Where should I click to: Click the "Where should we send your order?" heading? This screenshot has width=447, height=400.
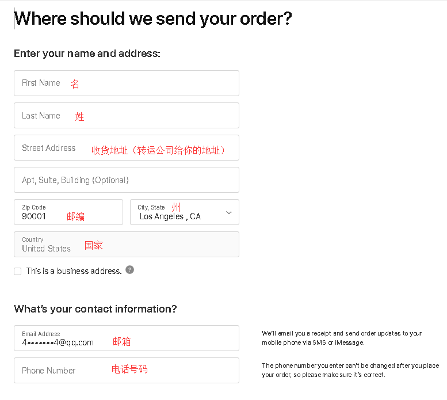pos(153,18)
